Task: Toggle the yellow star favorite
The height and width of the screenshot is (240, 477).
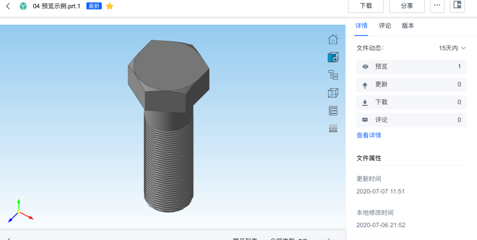Action: point(110,6)
